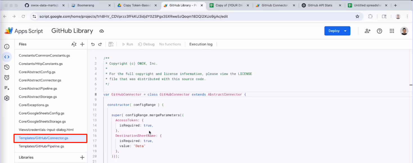This screenshot has width=413, height=163.
Task: Open a new browser tab with plus
Action: tap(396, 5)
